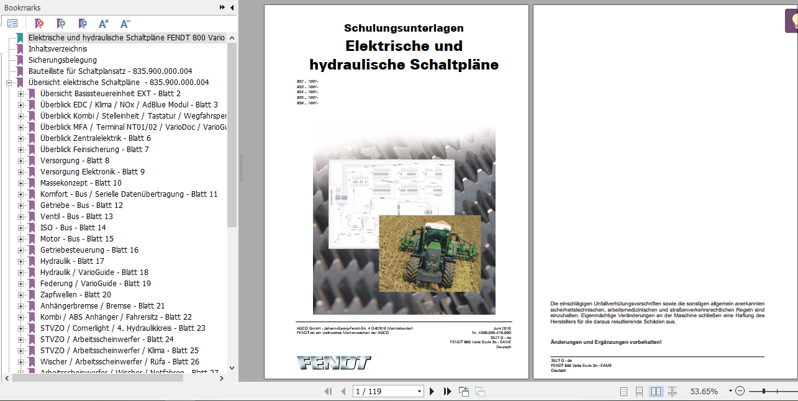Toggle two-page facing view
The width and height of the screenshot is (798, 401).
[x=656, y=391]
